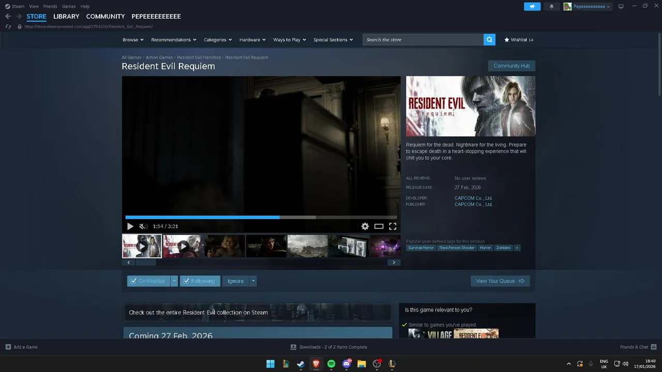Screen dimensions: 662x372
Task: Open Spotify from the taskbar
Action: point(332,364)
